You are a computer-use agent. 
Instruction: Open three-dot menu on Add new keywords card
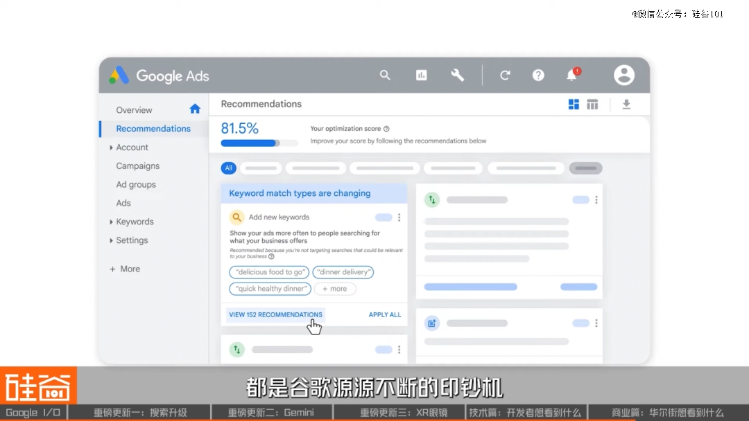pos(399,217)
